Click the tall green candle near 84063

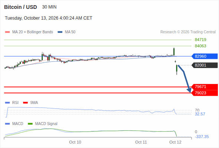(174, 51)
